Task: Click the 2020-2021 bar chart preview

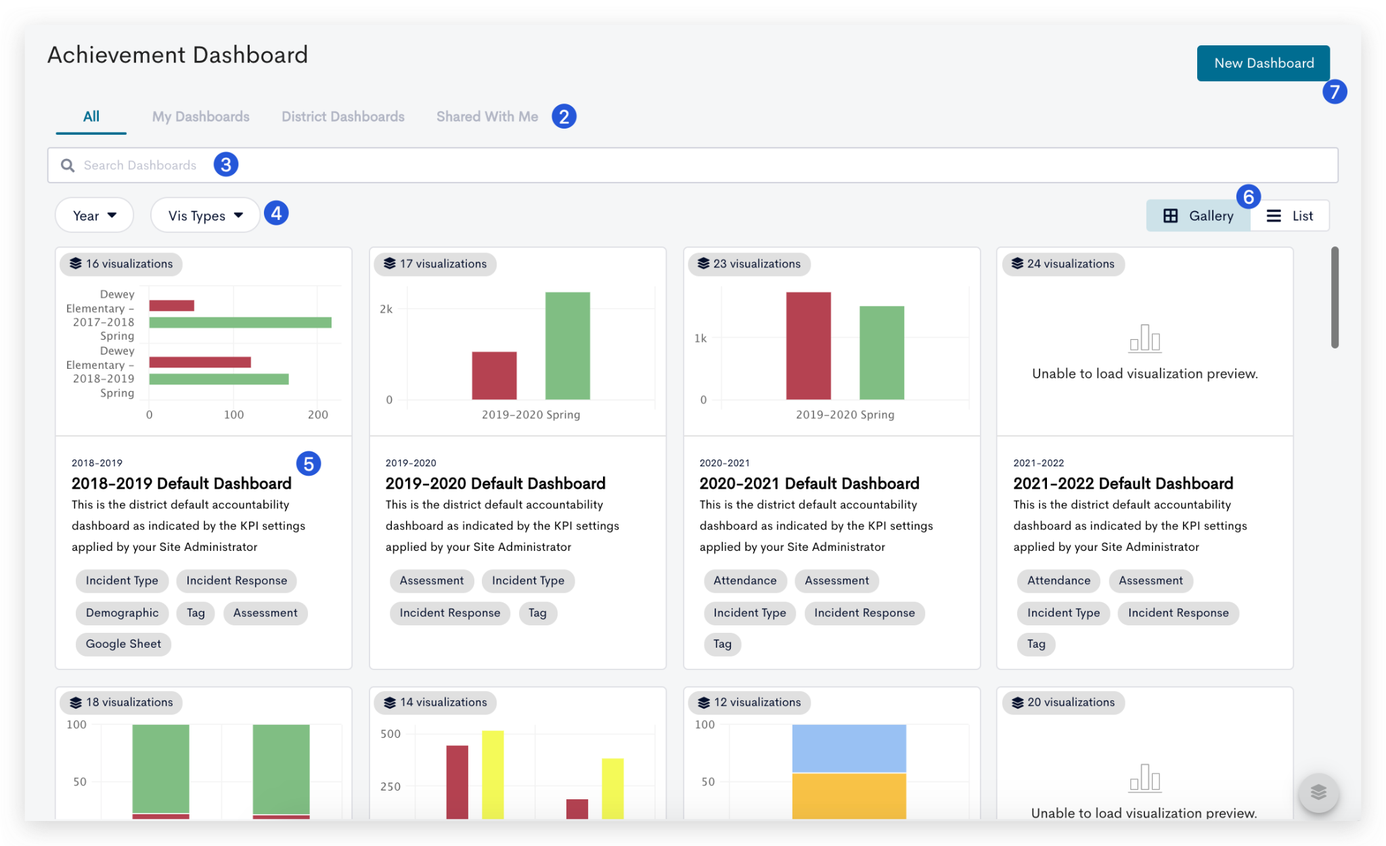Action: tap(832, 353)
